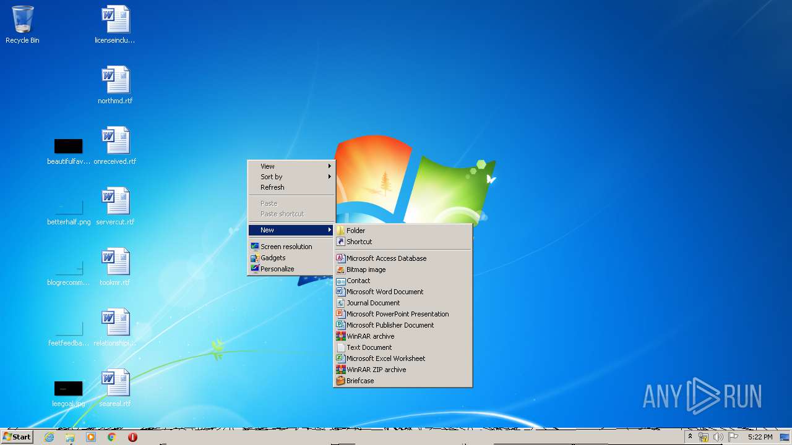Select the betterhalf.png file icon

pyautogui.click(x=69, y=211)
